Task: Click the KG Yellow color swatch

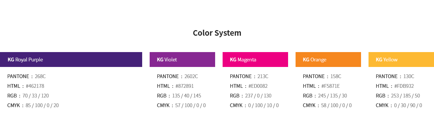Action: [401, 60]
